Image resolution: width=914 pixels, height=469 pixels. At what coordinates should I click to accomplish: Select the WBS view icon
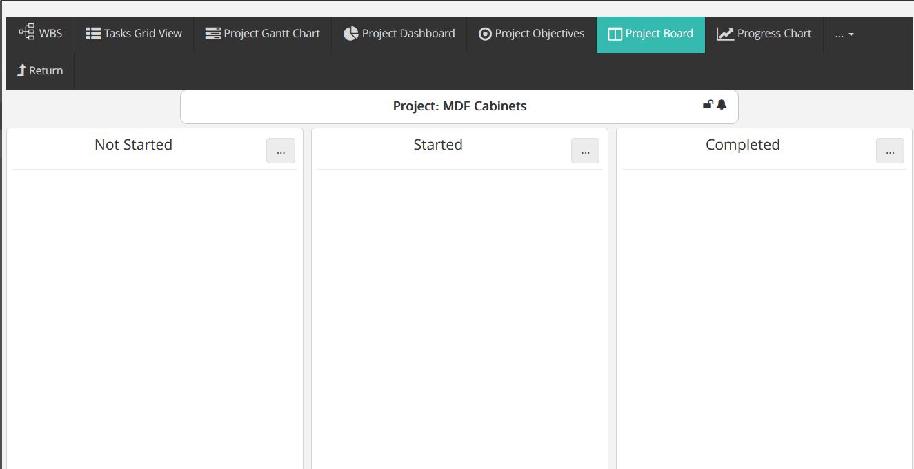[28, 32]
